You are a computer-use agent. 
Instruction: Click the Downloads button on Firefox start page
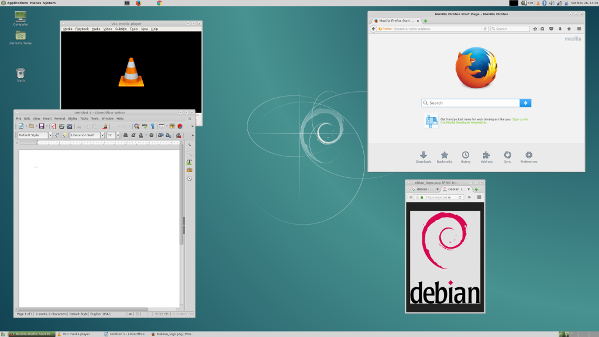[424, 157]
